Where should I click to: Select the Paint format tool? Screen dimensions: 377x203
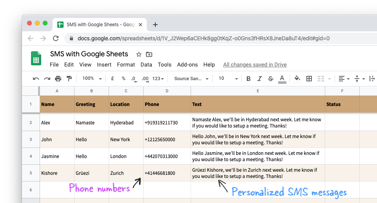(69, 78)
